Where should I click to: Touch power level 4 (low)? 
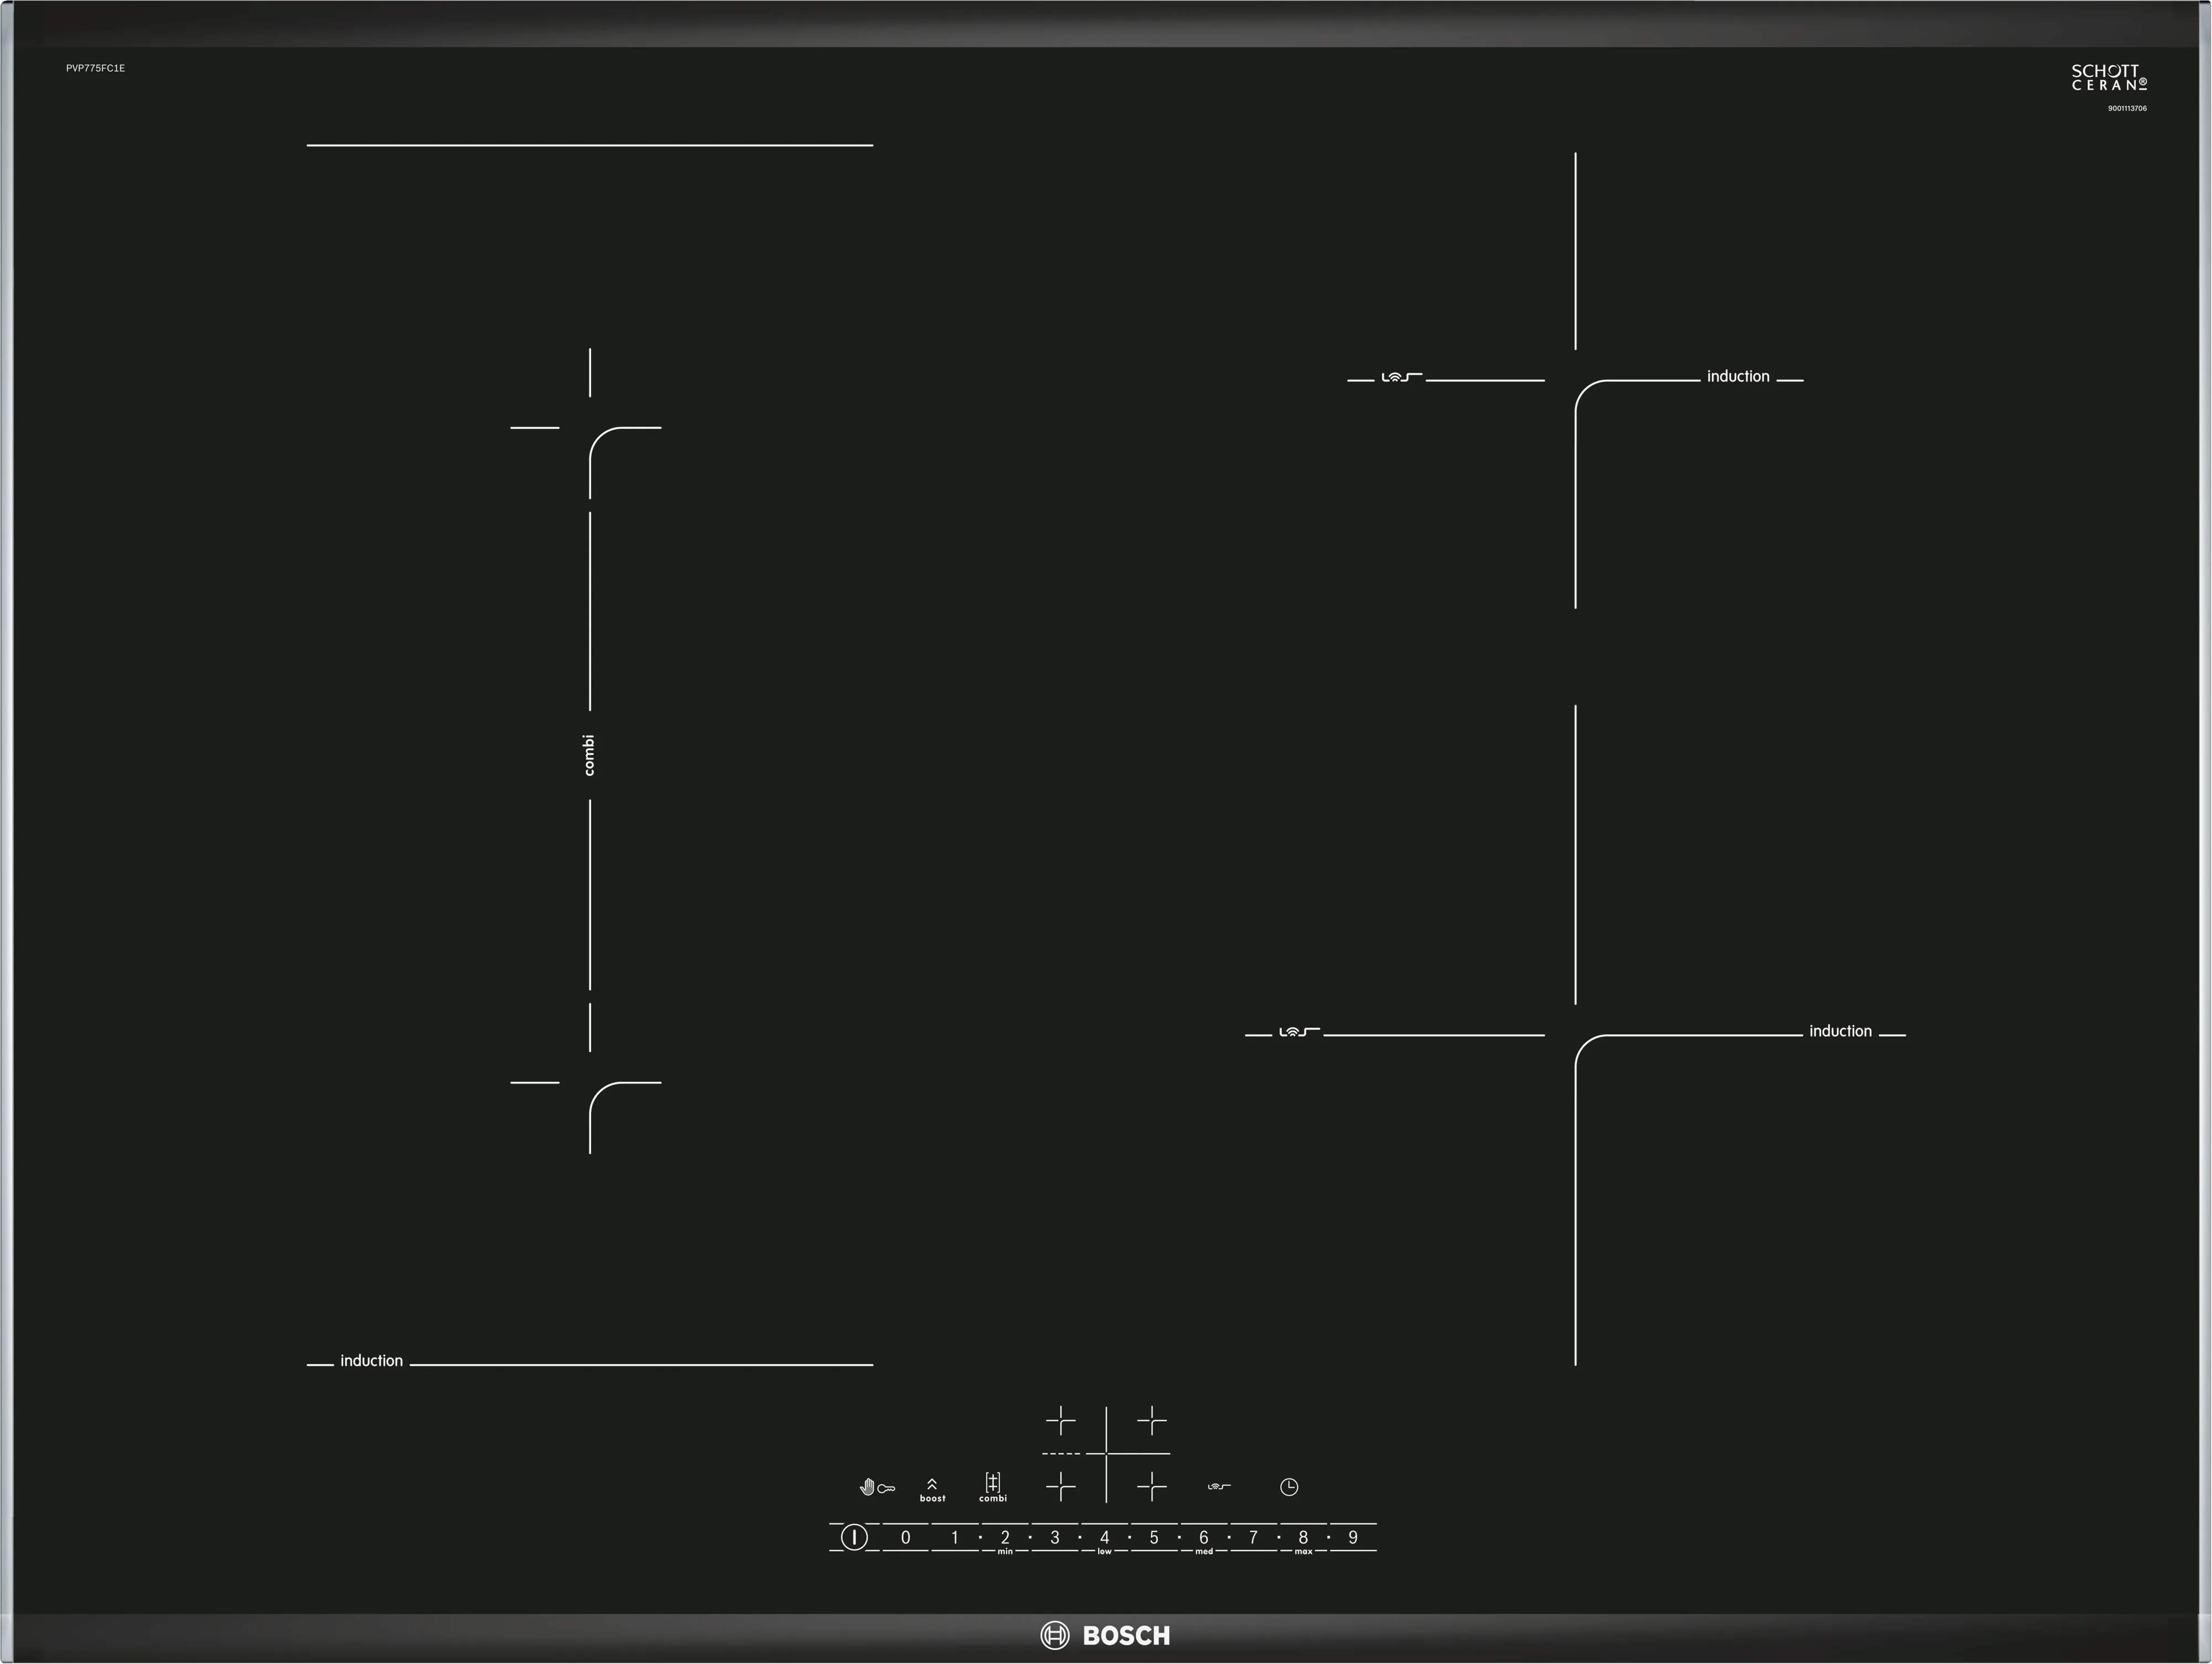[x=1104, y=1538]
